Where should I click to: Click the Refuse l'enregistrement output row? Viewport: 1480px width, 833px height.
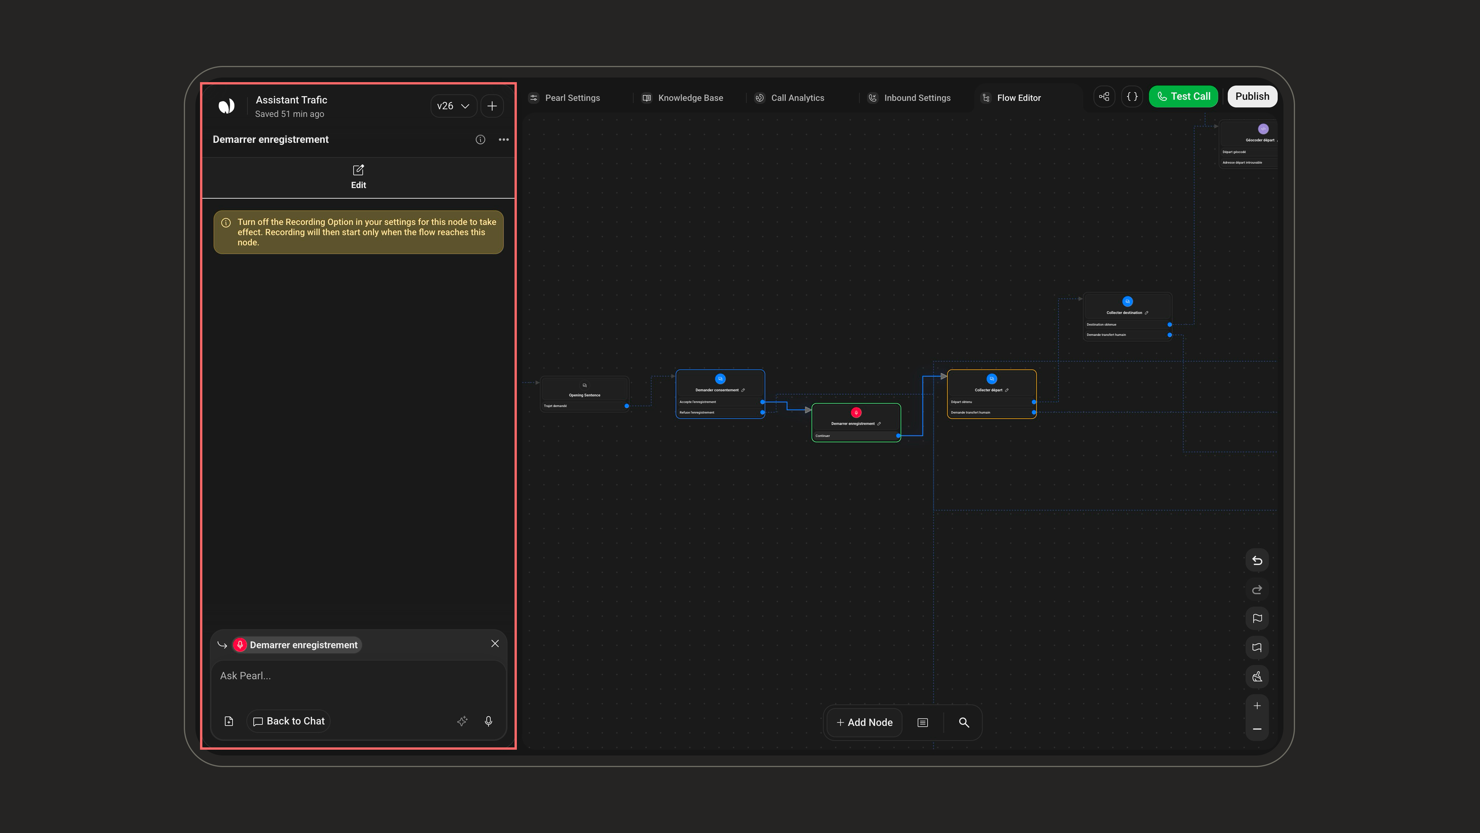[720, 412]
